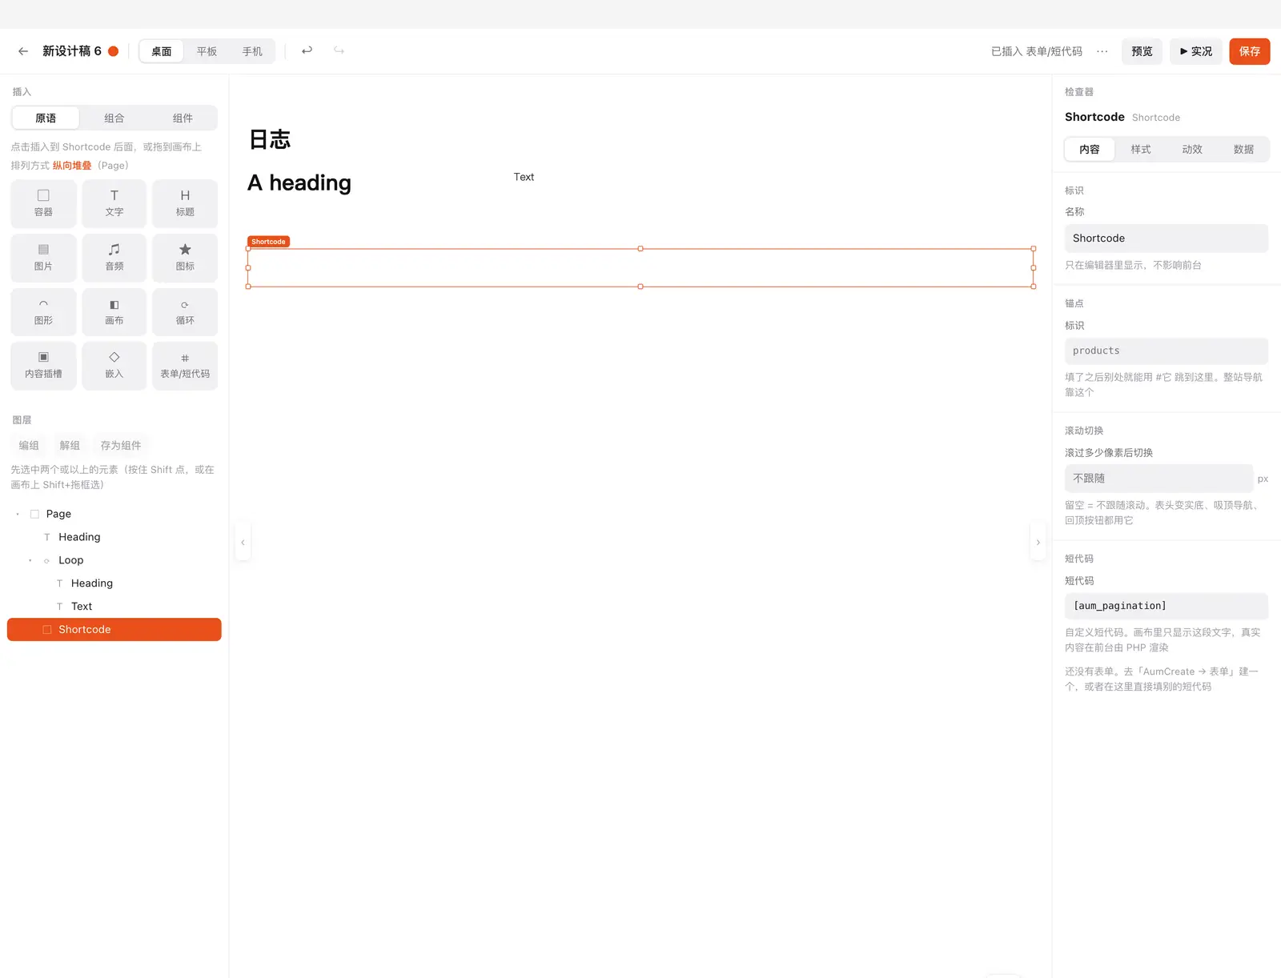Viewport: 1281px width, 978px height.
Task: Undo the last action
Action: click(x=307, y=50)
